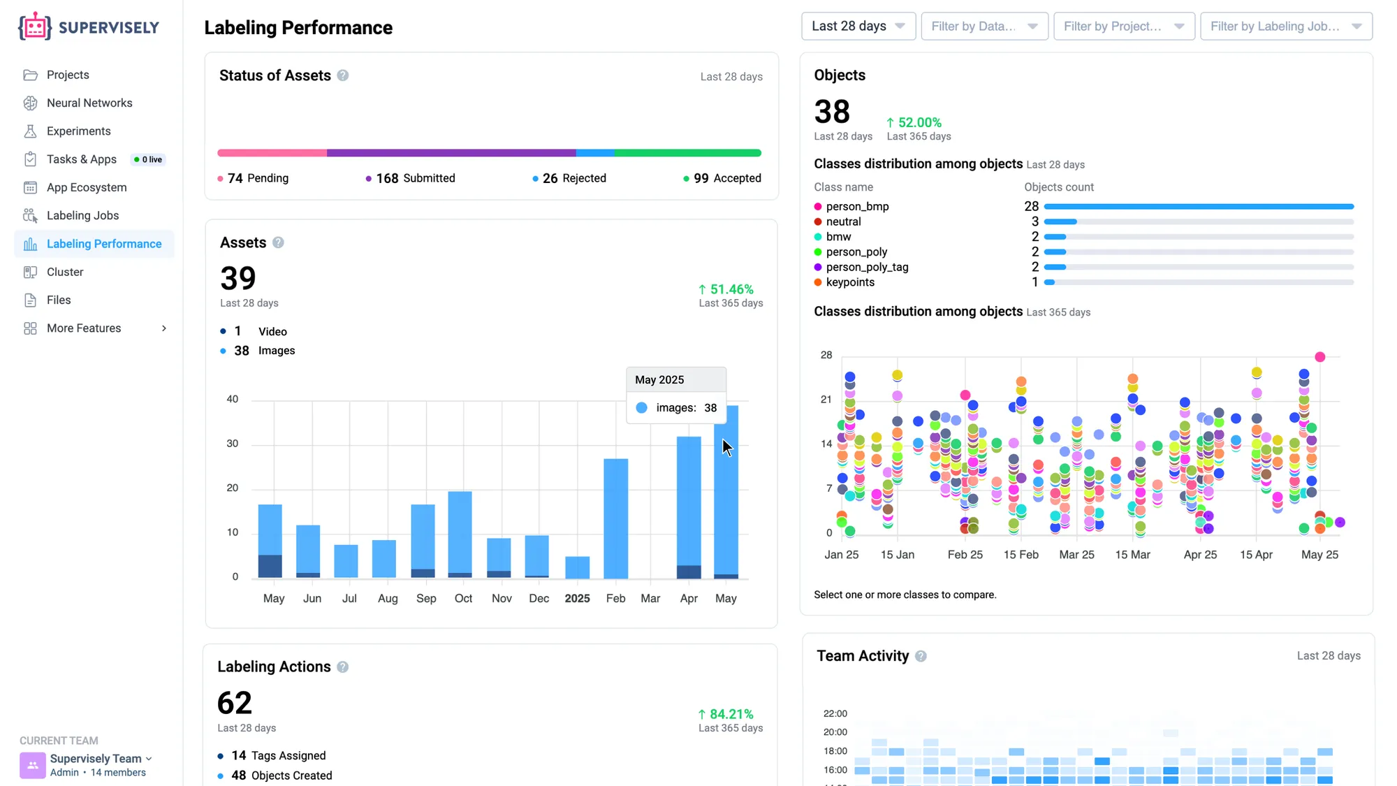This screenshot has height=786, width=1397.
Task: Click the Supervisely Team avatar icon
Action: [x=32, y=765]
